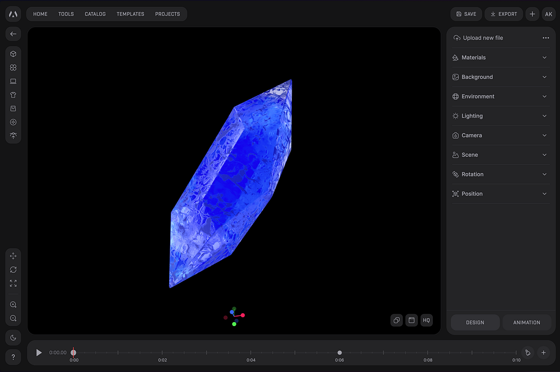Image resolution: width=560 pixels, height=372 pixels.
Task: Open help question mark button
Action: coord(13,357)
